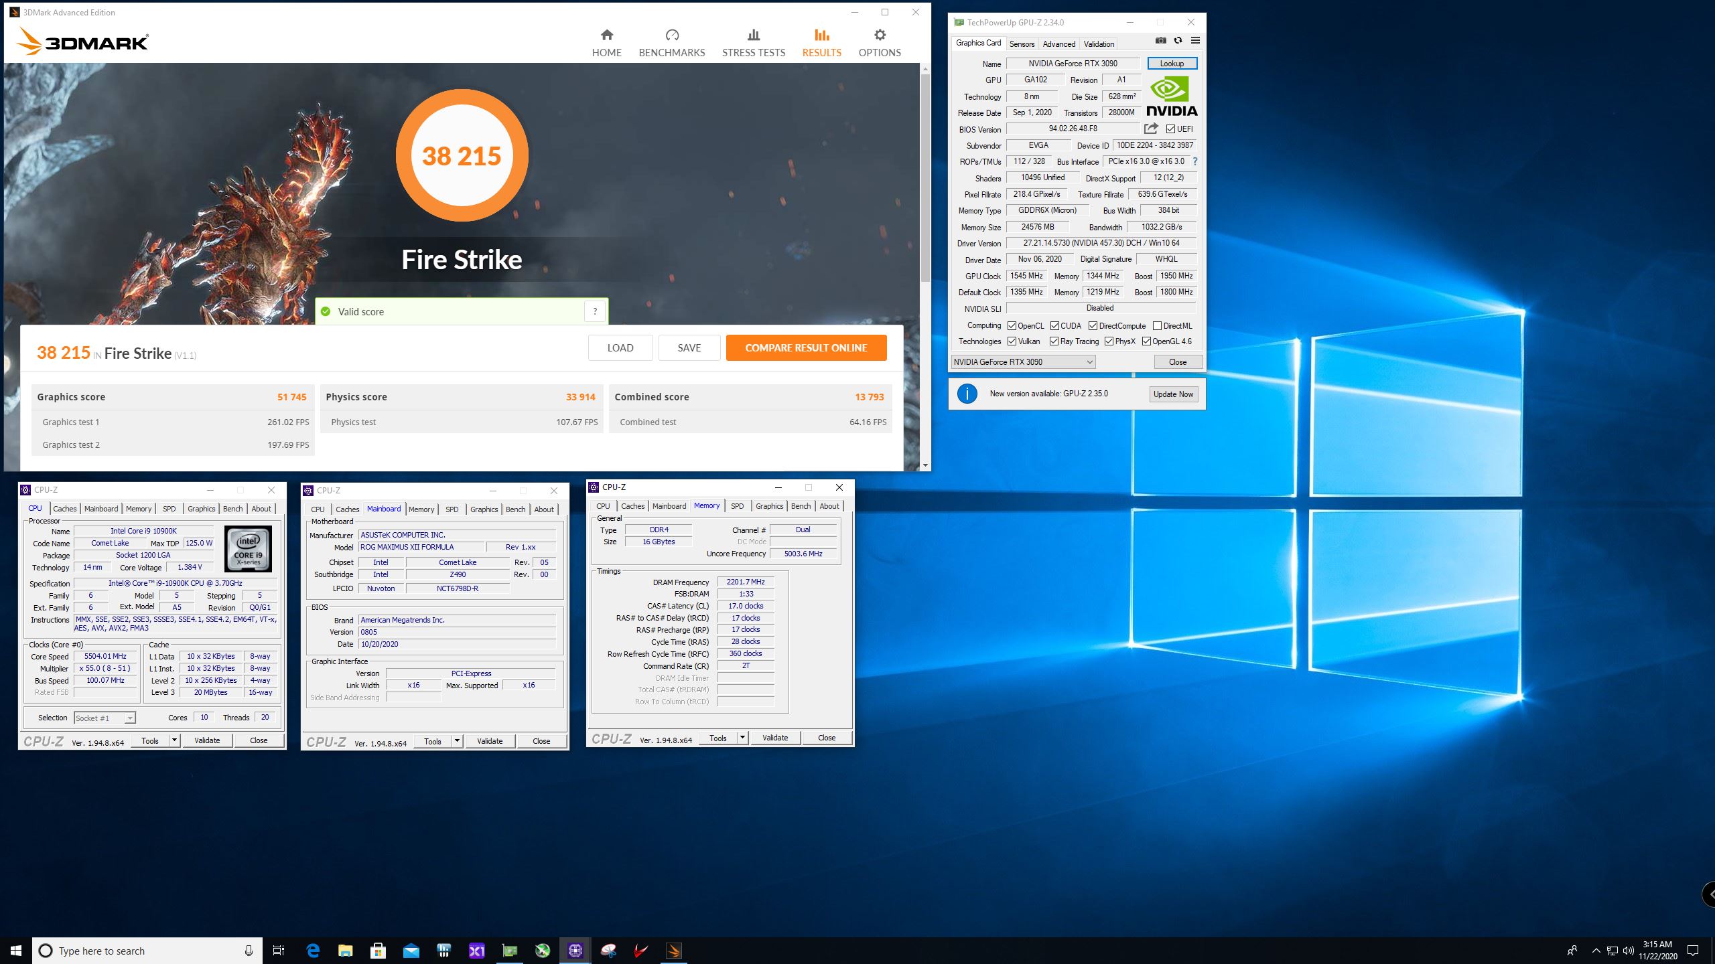Screen dimensions: 1715x964
Task: Switch to the Sensors tab in GPU-Z
Action: coord(1022,44)
